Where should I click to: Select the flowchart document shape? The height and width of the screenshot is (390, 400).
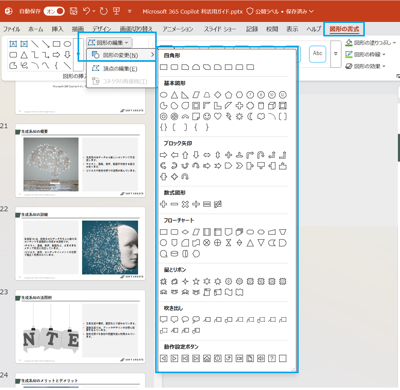tap(229, 232)
